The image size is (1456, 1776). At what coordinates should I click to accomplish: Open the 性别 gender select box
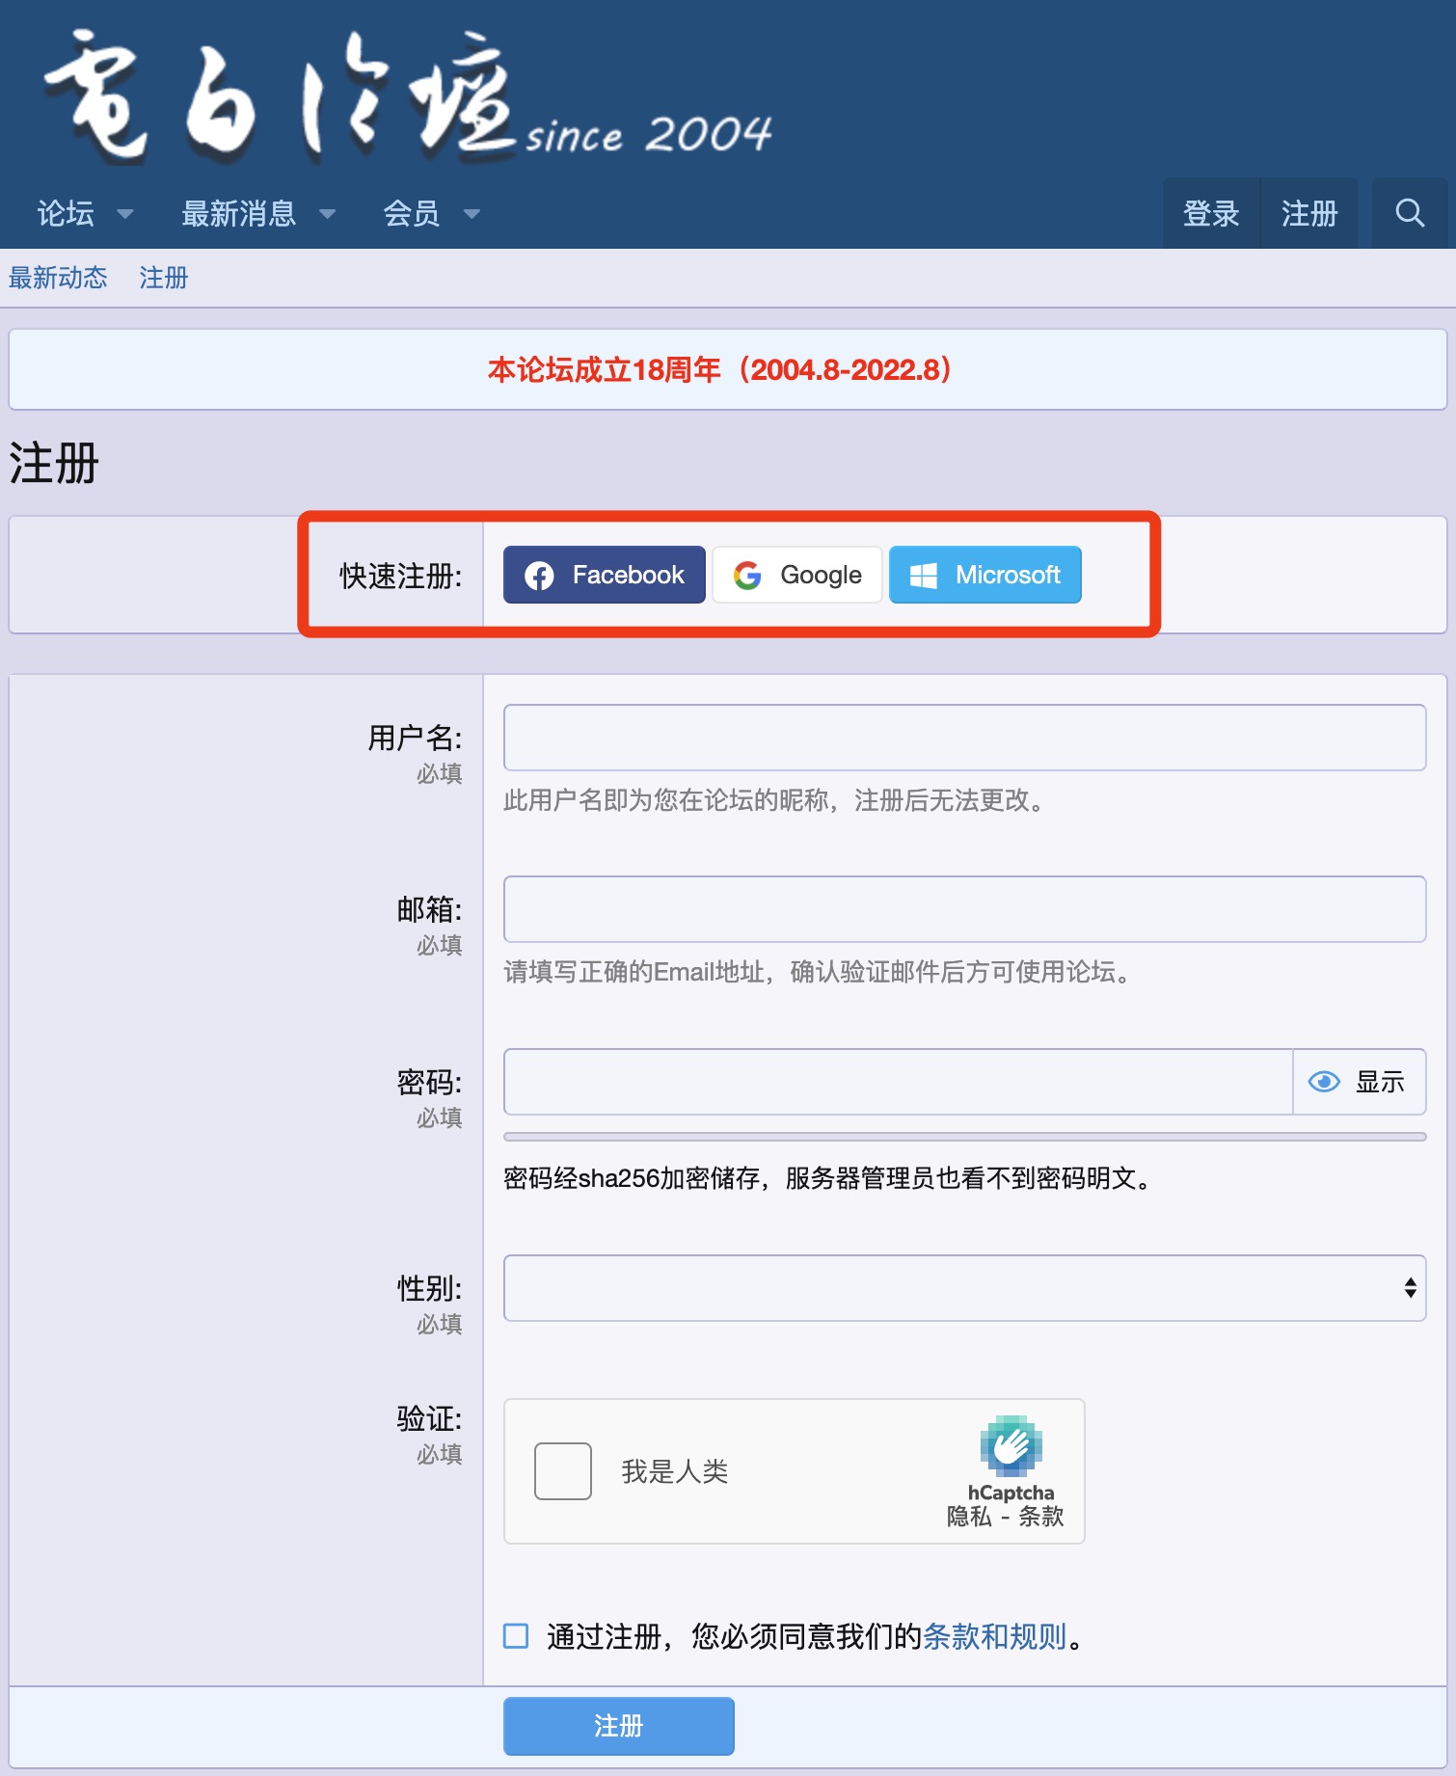(x=964, y=1288)
